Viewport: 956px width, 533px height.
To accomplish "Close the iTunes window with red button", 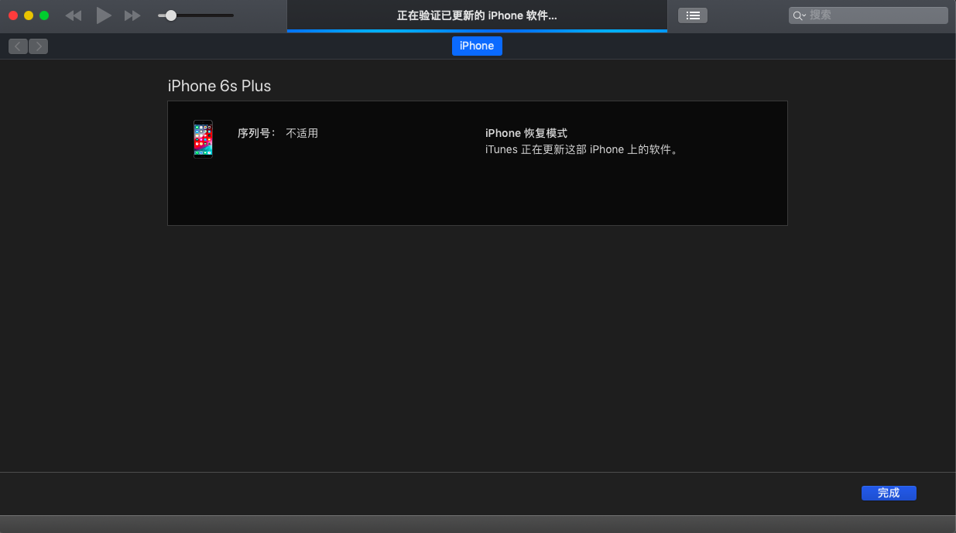I will tap(13, 15).
